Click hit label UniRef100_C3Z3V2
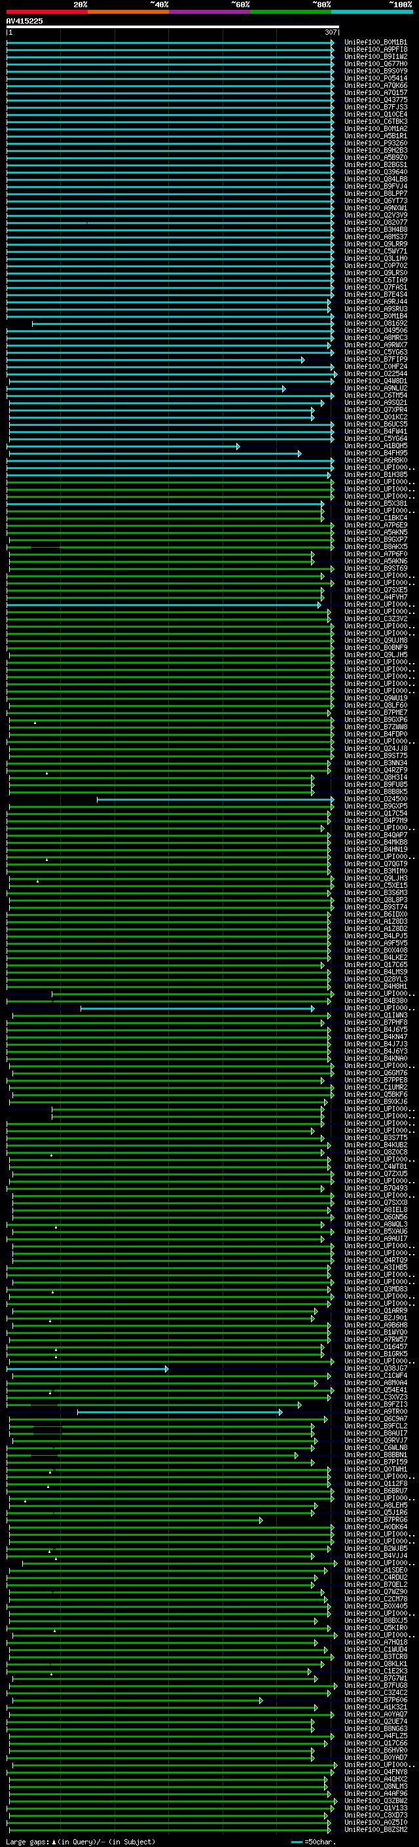419x1847 pixels. (375, 619)
